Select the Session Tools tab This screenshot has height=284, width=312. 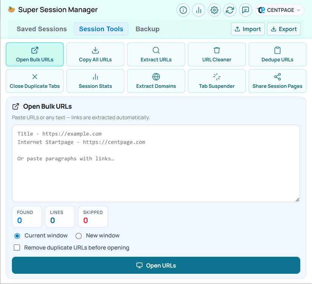tap(101, 29)
